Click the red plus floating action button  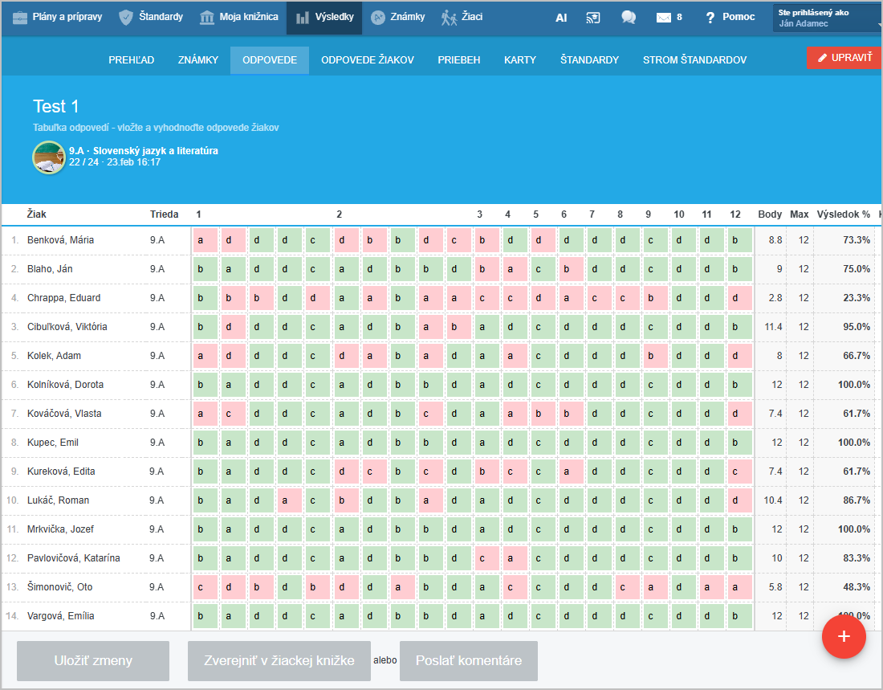[x=844, y=635]
